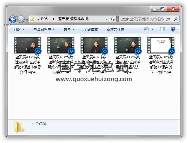Click the folder icon in address bar
This screenshot has width=188, height=143.
(x=33, y=19)
